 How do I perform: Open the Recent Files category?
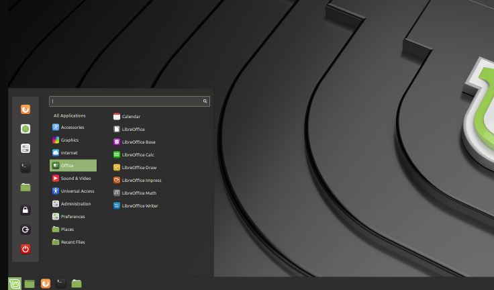(73, 242)
